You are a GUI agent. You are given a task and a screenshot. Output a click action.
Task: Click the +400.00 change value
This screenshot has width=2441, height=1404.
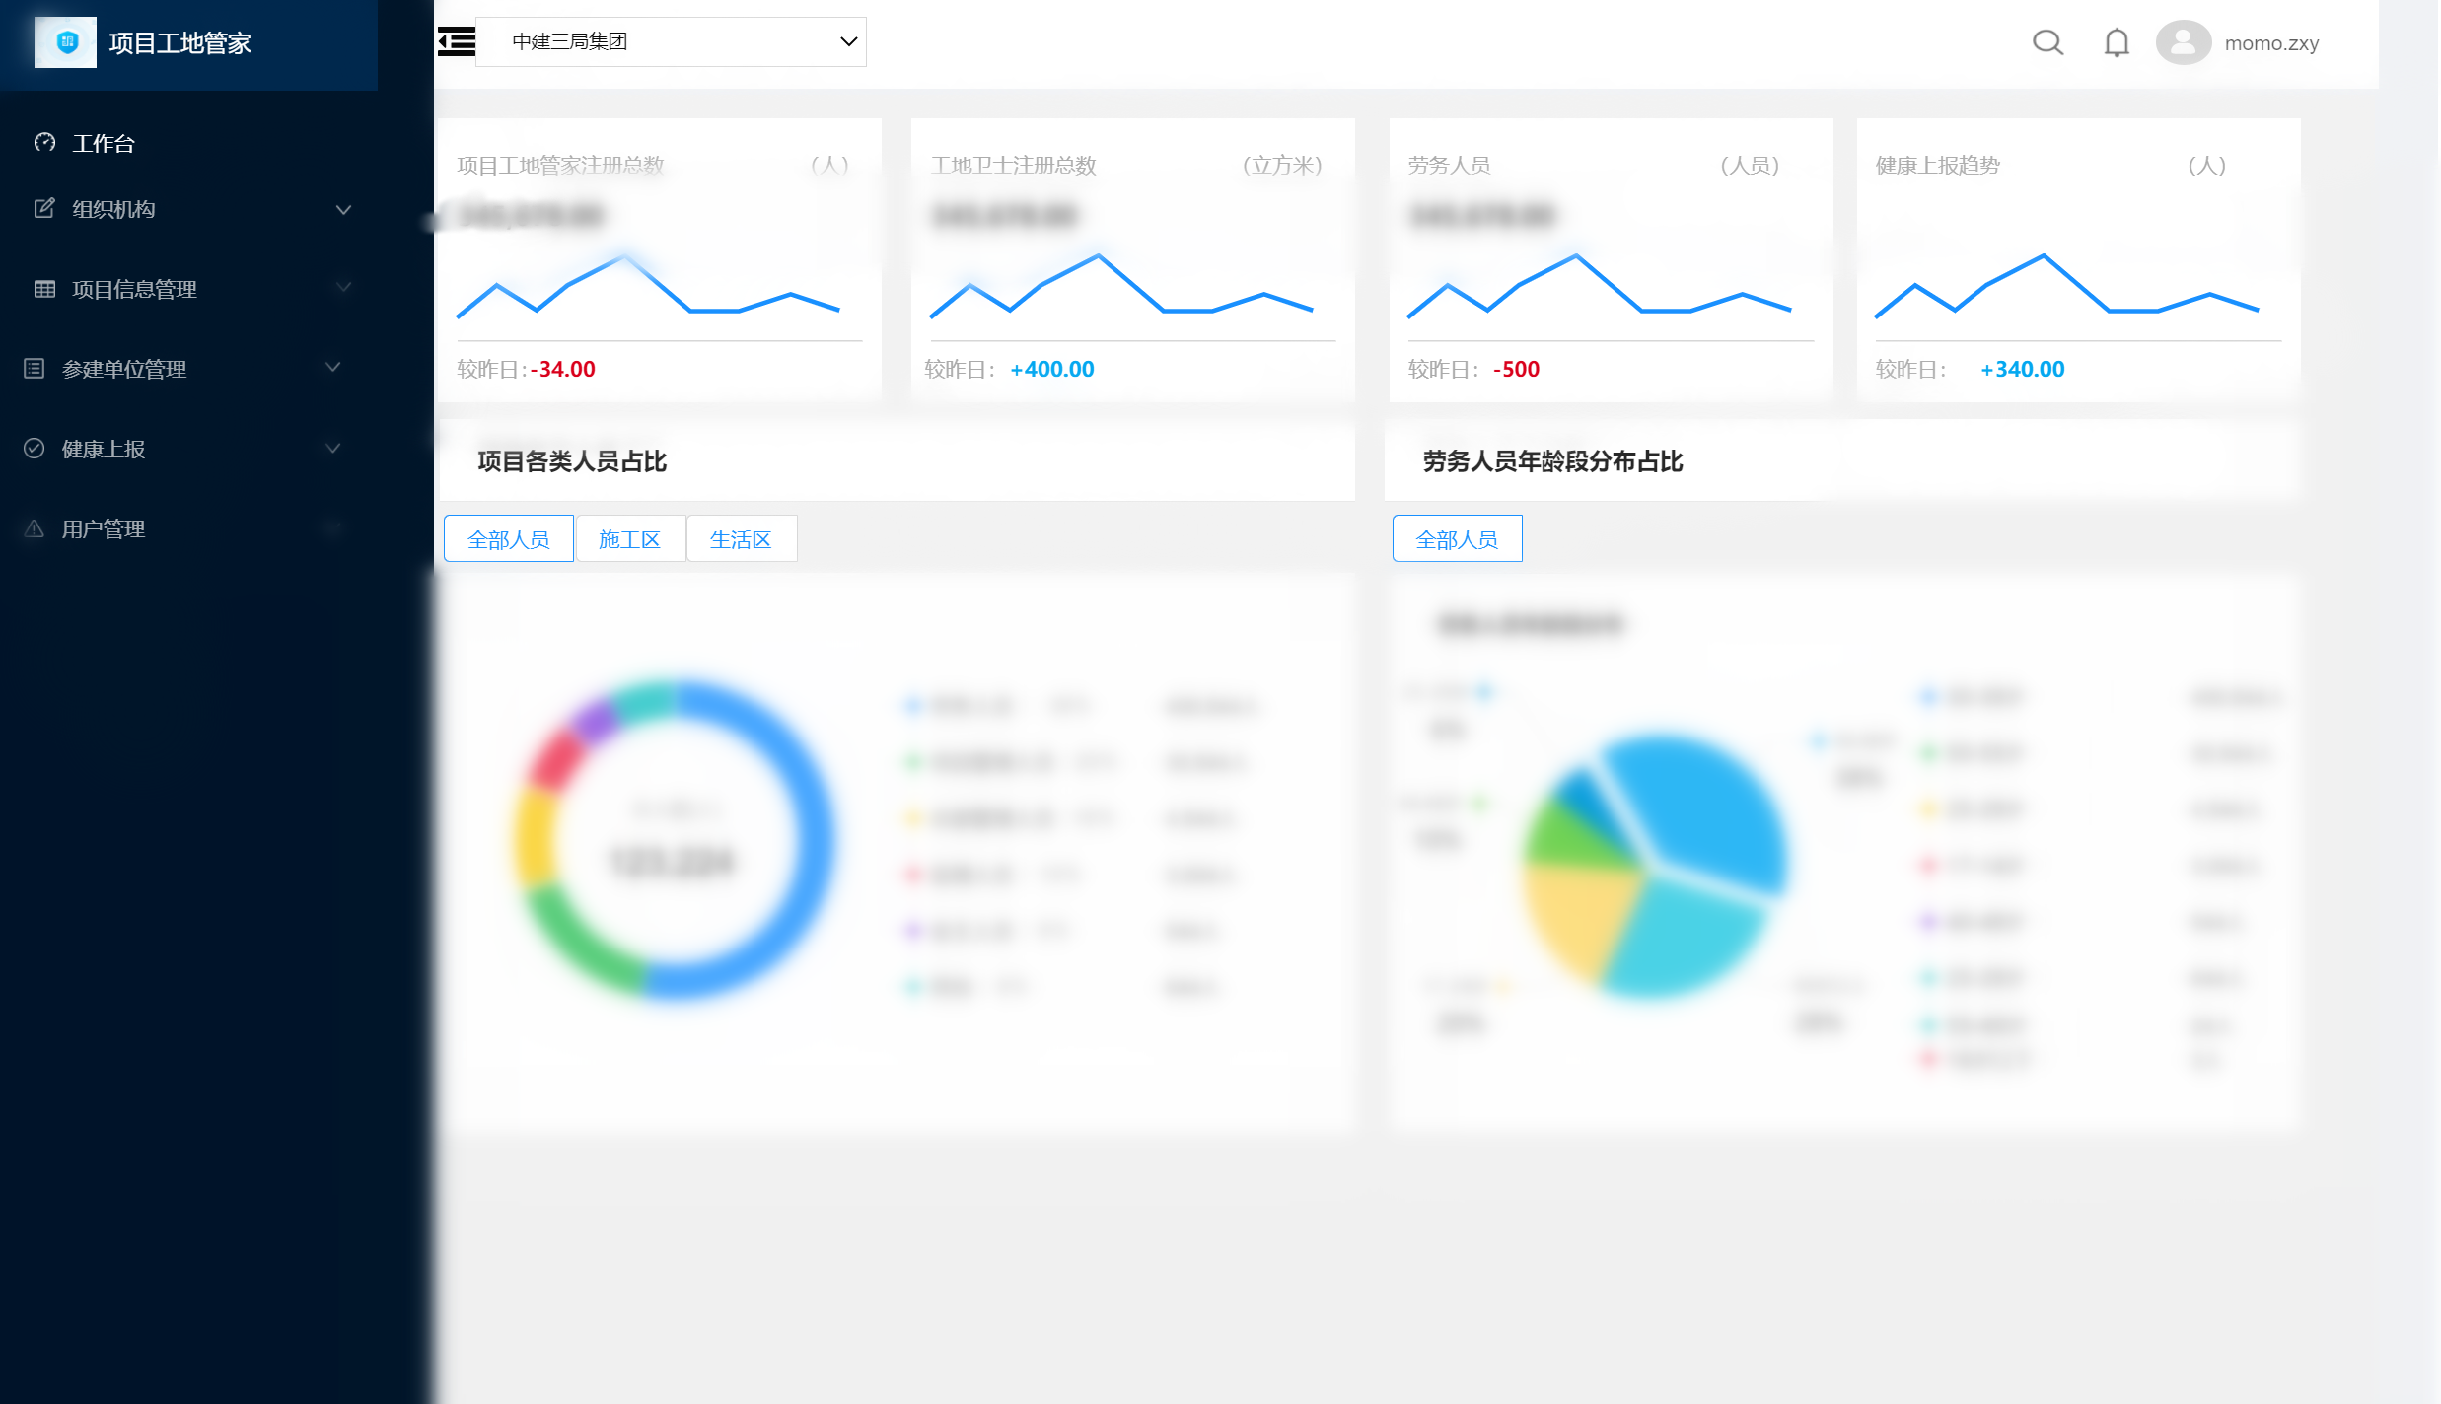click(x=1051, y=369)
